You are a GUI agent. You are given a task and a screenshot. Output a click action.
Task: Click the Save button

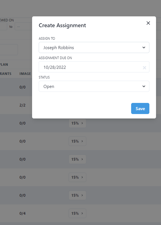pyautogui.click(x=140, y=108)
